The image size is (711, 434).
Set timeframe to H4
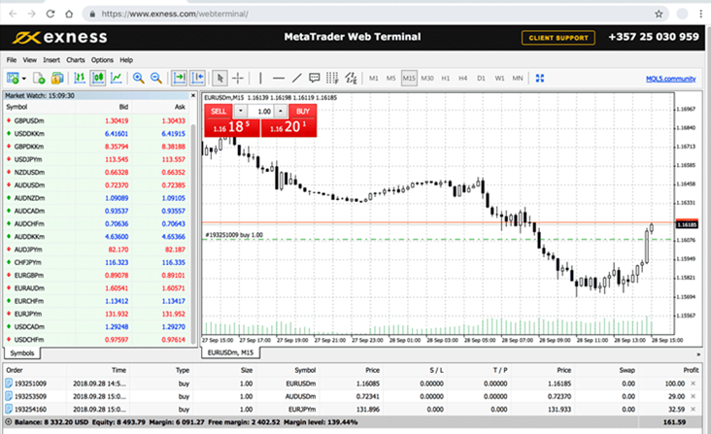[x=462, y=79]
